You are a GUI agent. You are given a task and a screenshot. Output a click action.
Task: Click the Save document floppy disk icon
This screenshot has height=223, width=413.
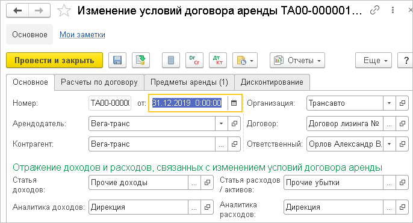[117, 61]
